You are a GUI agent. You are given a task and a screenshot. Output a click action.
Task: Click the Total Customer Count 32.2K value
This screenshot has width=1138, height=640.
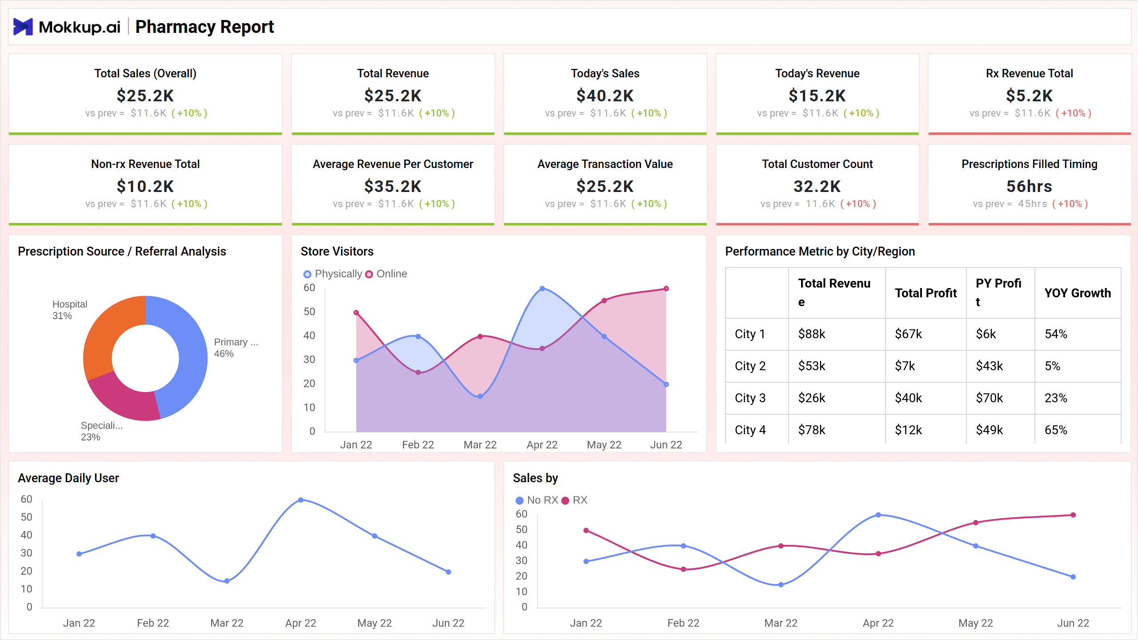pyautogui.click(x=817, y=186)
